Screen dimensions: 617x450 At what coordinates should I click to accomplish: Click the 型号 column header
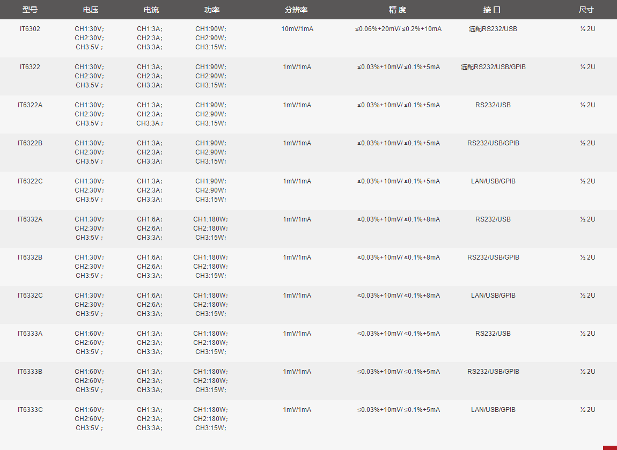click(x=30, y=10)
